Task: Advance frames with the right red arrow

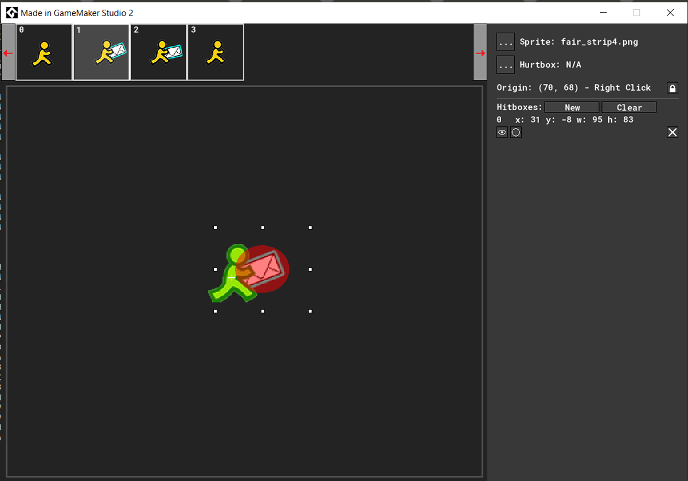Action: pyautogui.click(x=480, y=53)
